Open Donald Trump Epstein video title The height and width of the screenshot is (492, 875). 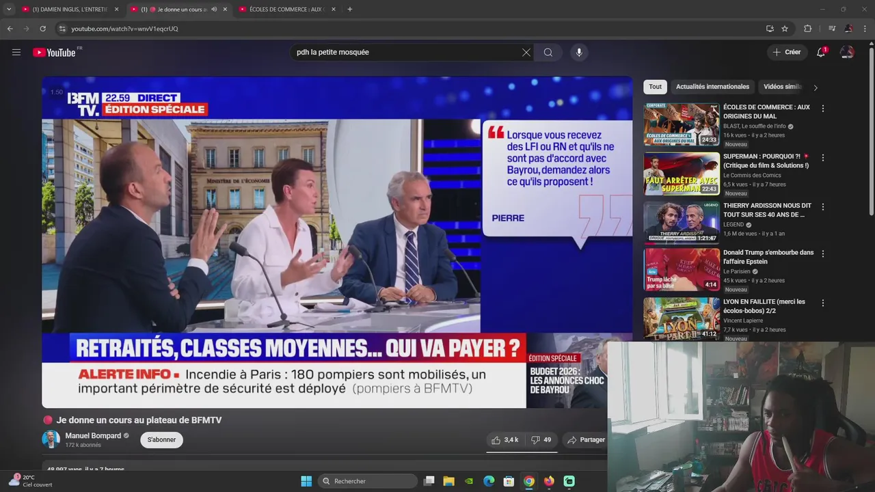click(768, 257)
